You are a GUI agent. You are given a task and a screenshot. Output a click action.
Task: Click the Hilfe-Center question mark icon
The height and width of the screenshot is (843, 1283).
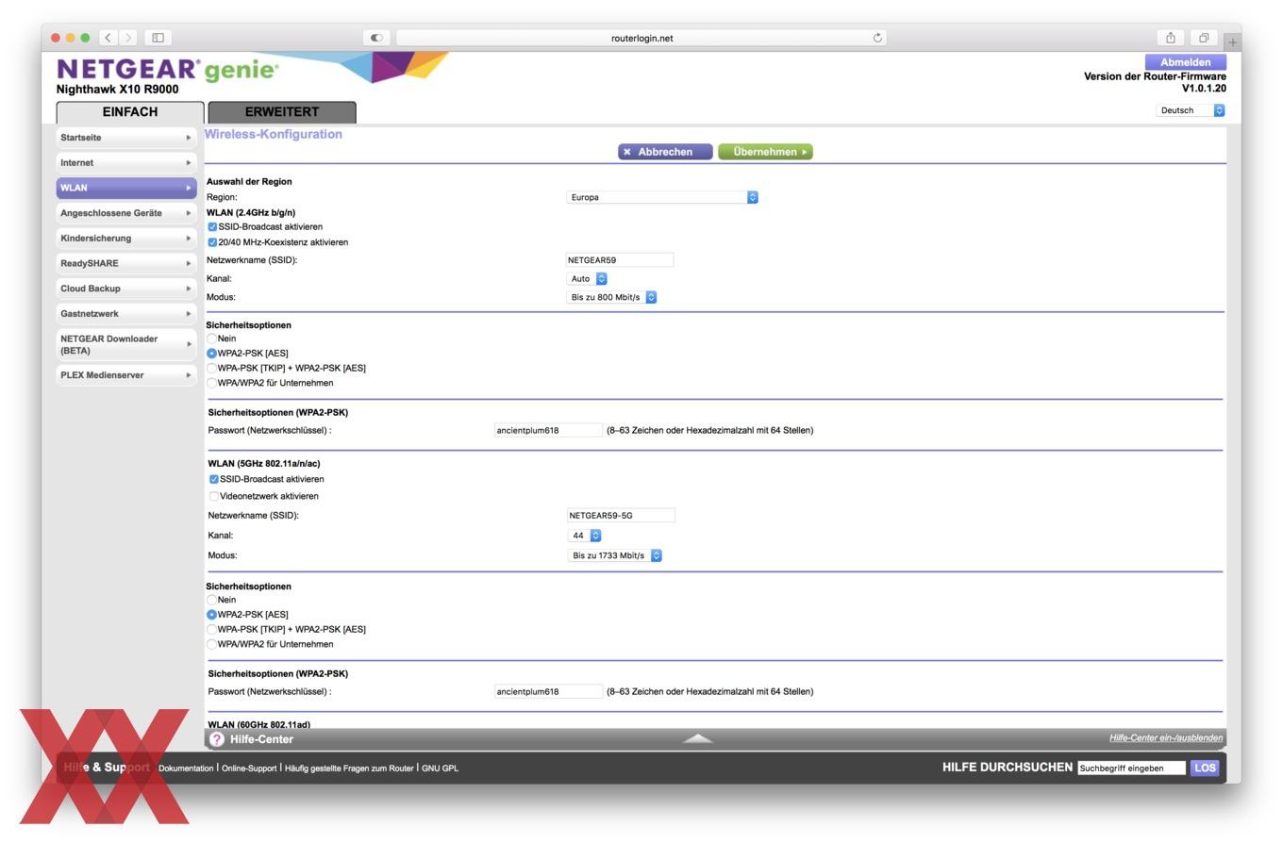tap(217, 739)
